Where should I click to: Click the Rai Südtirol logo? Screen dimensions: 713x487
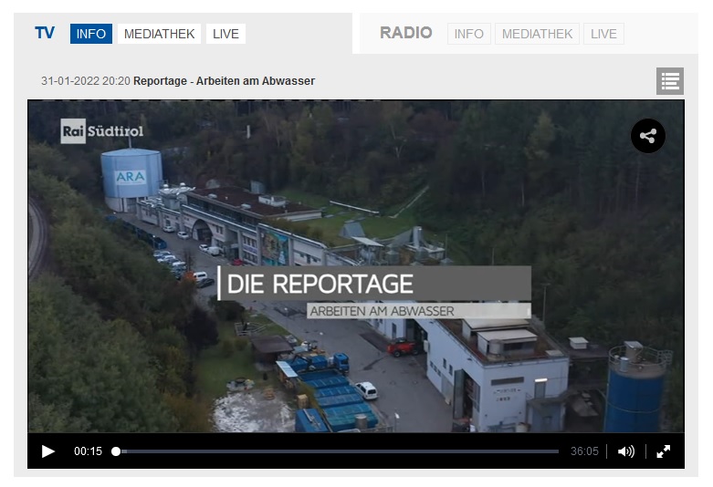[102, 131]
